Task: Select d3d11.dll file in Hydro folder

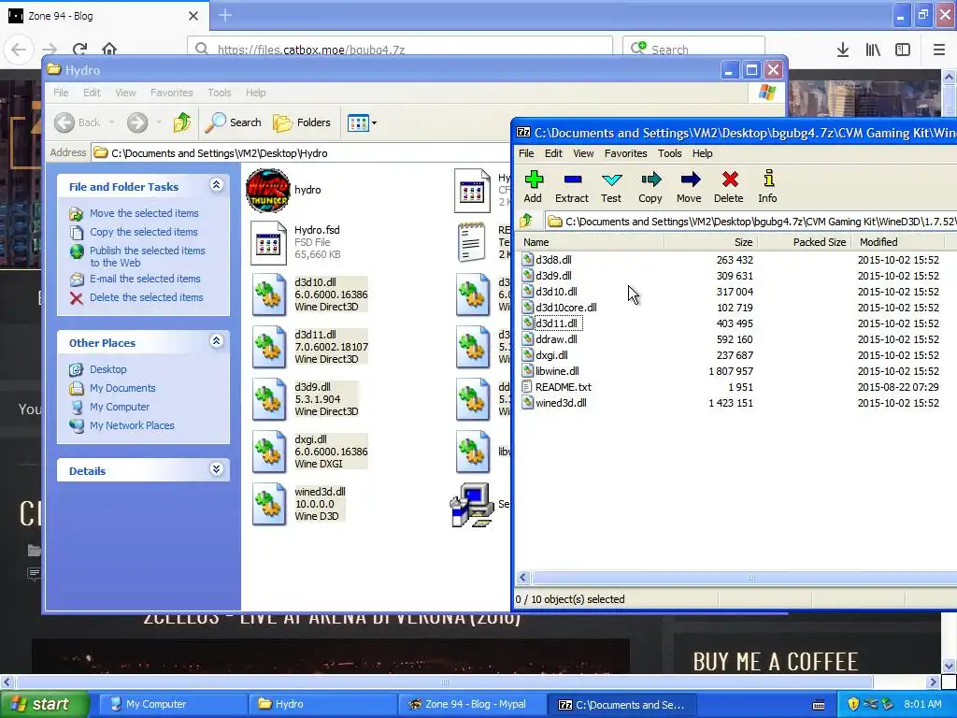Action: point(269,348)
